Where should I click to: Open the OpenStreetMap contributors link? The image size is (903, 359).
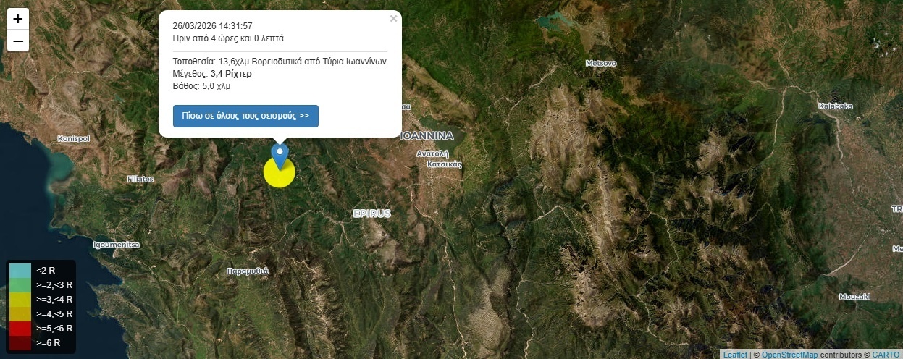(x=789, y=355)
